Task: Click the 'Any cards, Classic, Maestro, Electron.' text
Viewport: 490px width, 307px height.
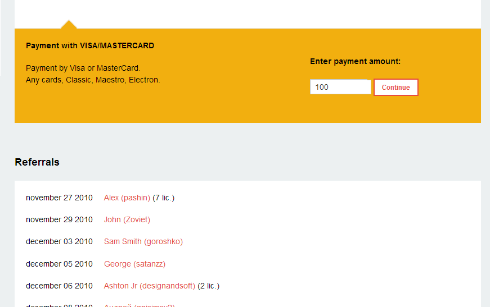Action: (93, 80)
